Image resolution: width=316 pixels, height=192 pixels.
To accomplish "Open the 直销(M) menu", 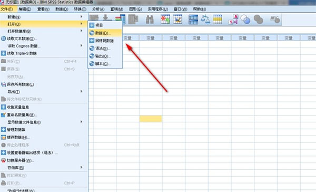I will [117, 9].
